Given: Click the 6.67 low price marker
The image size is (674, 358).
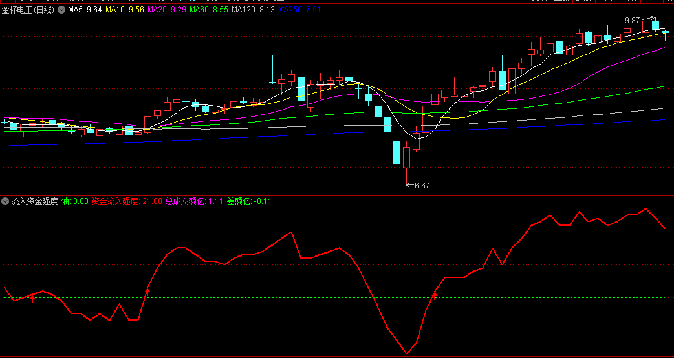Looking at the screenshot, I should coord(422,185).
